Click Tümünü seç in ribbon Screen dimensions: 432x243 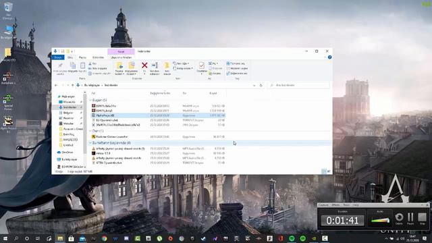coord(236,63)
